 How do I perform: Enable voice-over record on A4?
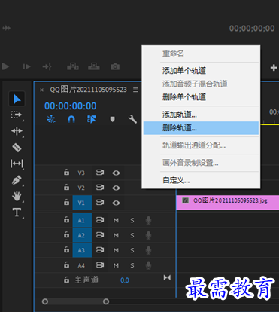point(148,265)
